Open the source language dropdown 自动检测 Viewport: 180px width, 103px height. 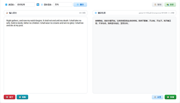point(25,5)
